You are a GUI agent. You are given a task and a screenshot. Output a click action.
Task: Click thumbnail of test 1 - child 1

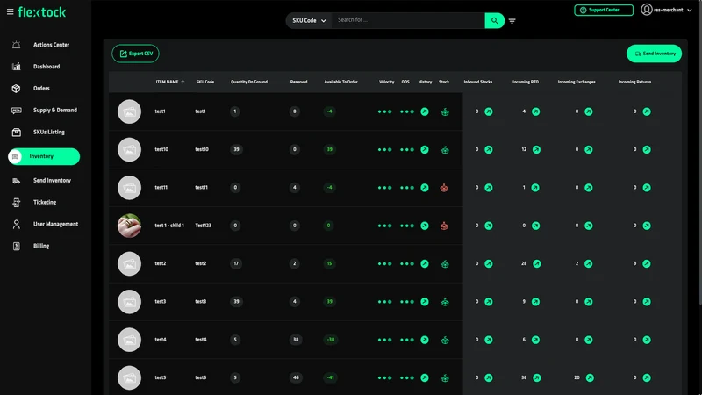129,226
